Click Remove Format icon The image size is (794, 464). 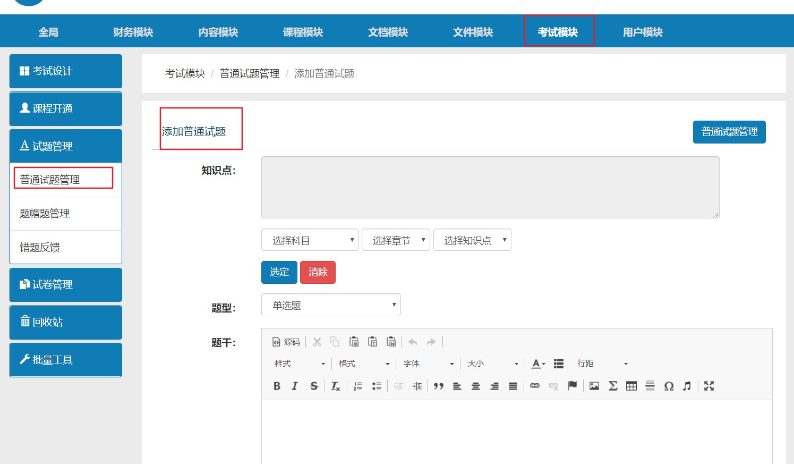click(335, 386)
